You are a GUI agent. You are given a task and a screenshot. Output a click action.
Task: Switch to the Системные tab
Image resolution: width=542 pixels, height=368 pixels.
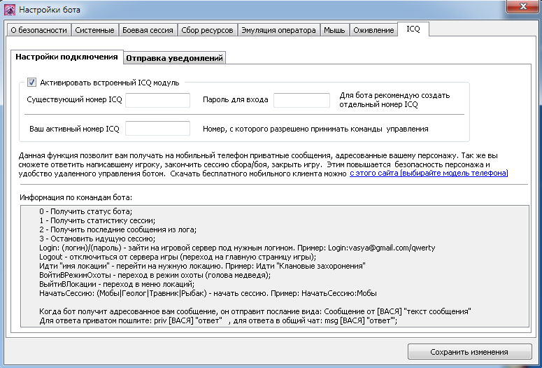[94, 30]
